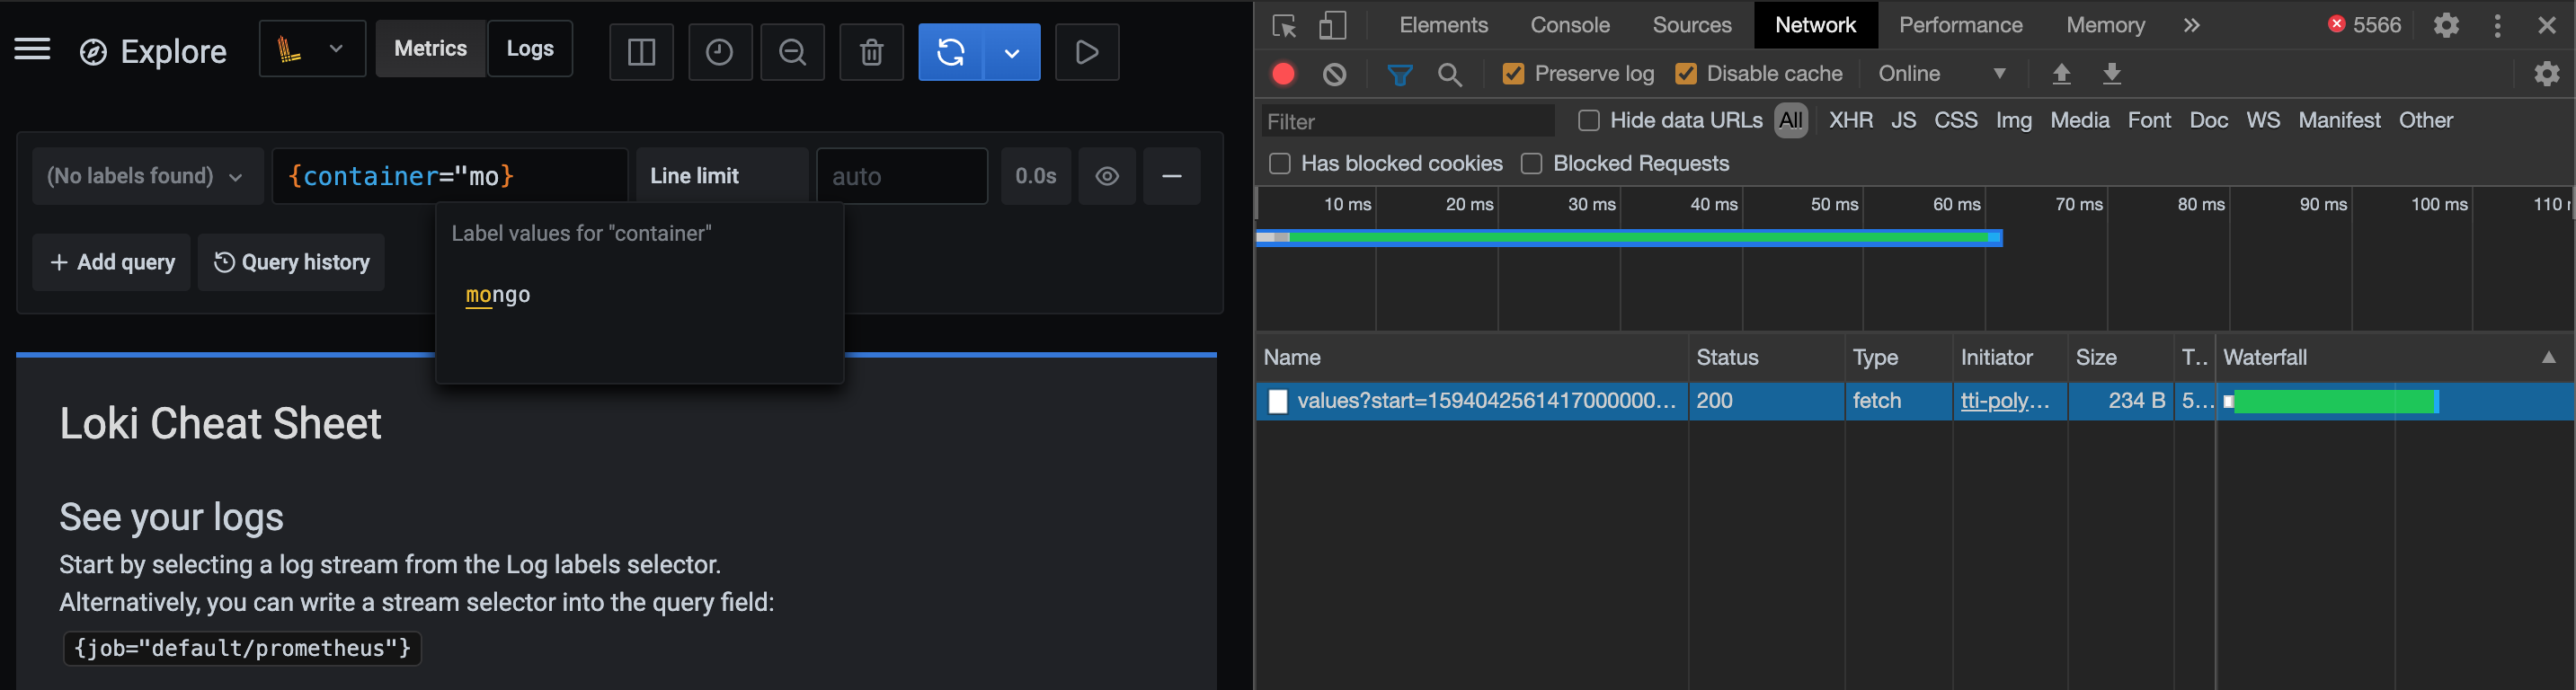Click the Add query button
Screen dimensions: 2576x690
pyautogui.click(x=112, y=262)
